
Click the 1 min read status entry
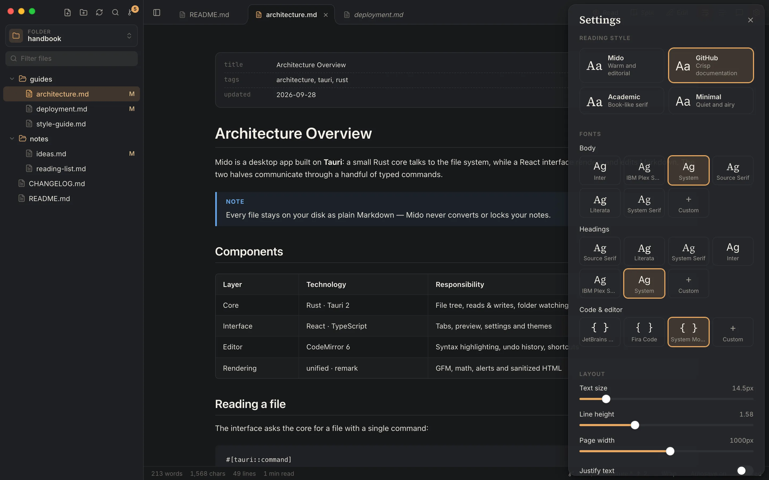click(278, 473)
